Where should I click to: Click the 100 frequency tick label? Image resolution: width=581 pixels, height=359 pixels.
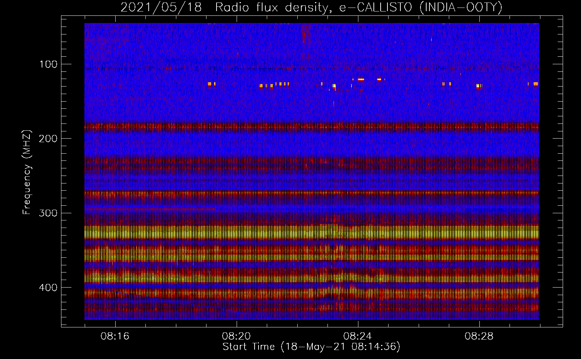[48, 64]
